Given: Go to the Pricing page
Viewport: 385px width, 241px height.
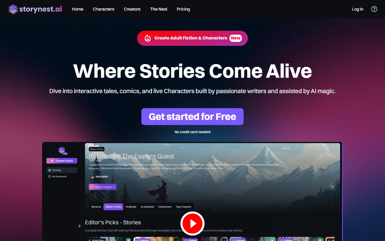Looking at the screenshot, I should pyautogui.click(x=183, y=9).
